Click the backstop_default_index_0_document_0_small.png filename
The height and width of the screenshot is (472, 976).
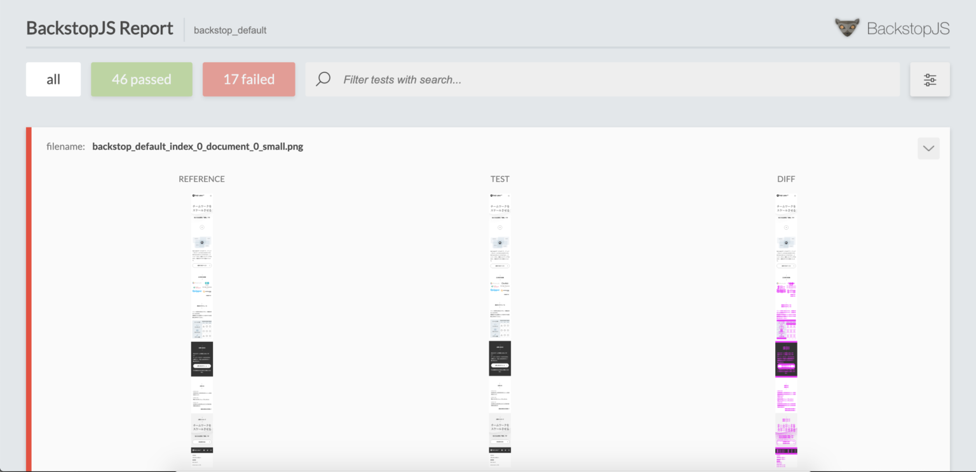(x=198, y=147)
